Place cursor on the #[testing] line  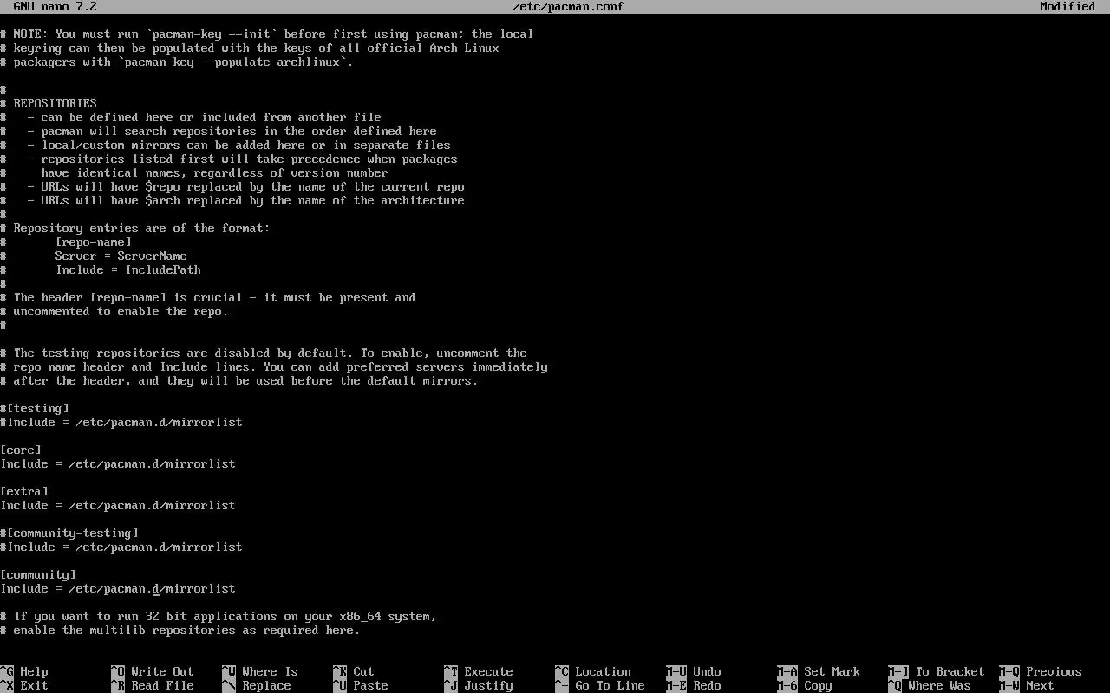(35, 408)
